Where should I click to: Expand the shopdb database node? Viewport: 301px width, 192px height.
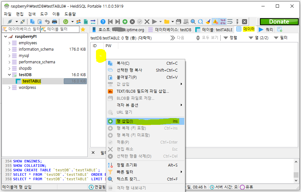coord(9,68)
